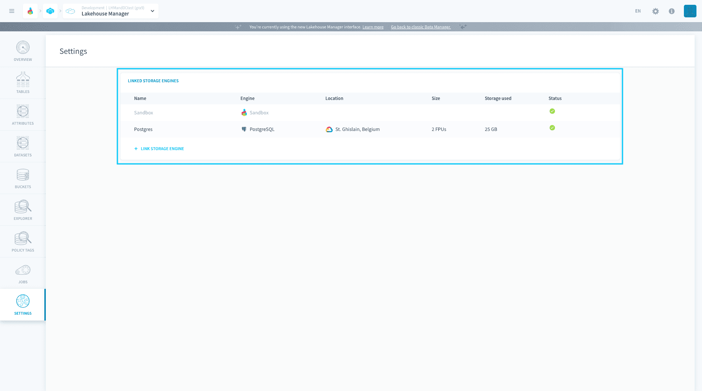Open the gear settings icon in header
This screenshot has width=702, height=391.
coord(655,11)
